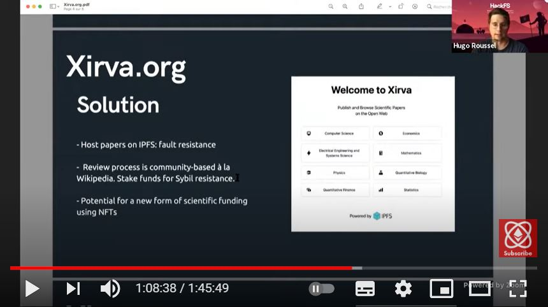
Task: Rotate the page with the rotate icon
Action: click(x=401, y=6)
